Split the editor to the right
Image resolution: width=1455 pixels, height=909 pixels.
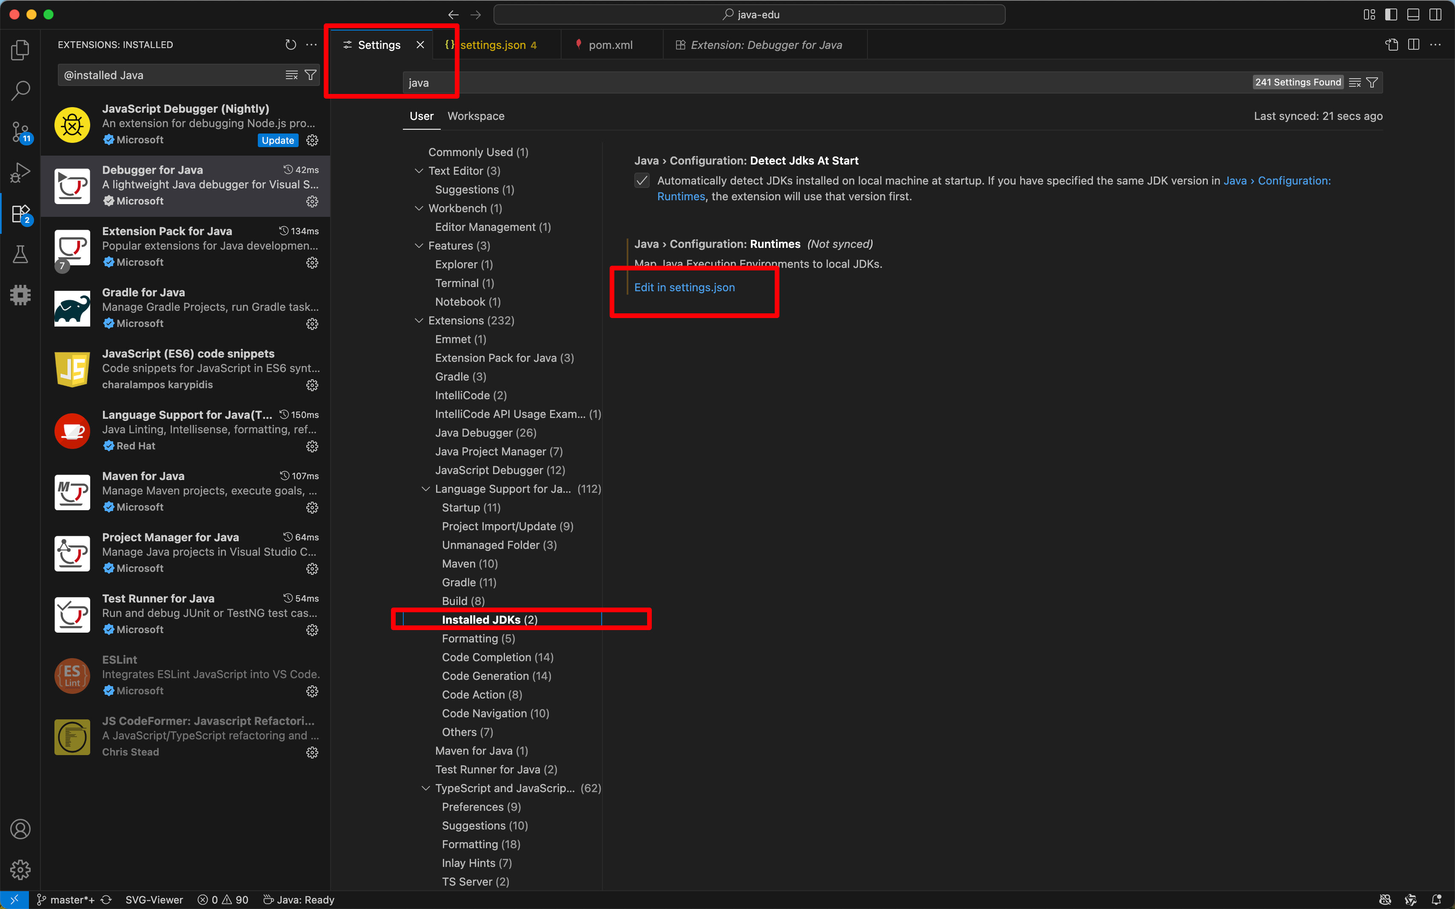(x=1413, y=45)
